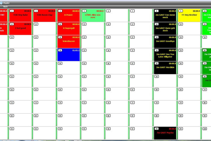Click the Playlist window icon in title bar
Image resolution: width=211 pixels, height=141 pixels.
(2, 2)
